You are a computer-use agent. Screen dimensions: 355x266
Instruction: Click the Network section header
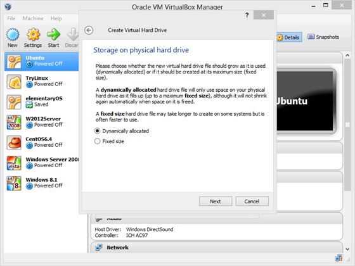pyautogui.click(x=217, y=248)
